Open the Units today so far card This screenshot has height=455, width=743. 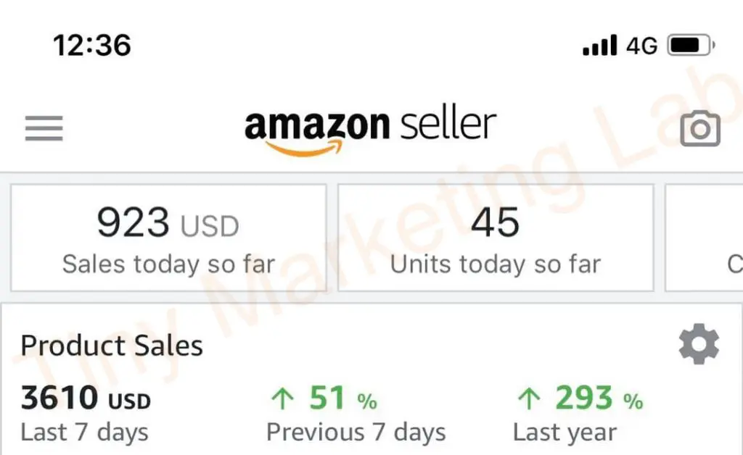pyautogui.click(x=496, y=238)
